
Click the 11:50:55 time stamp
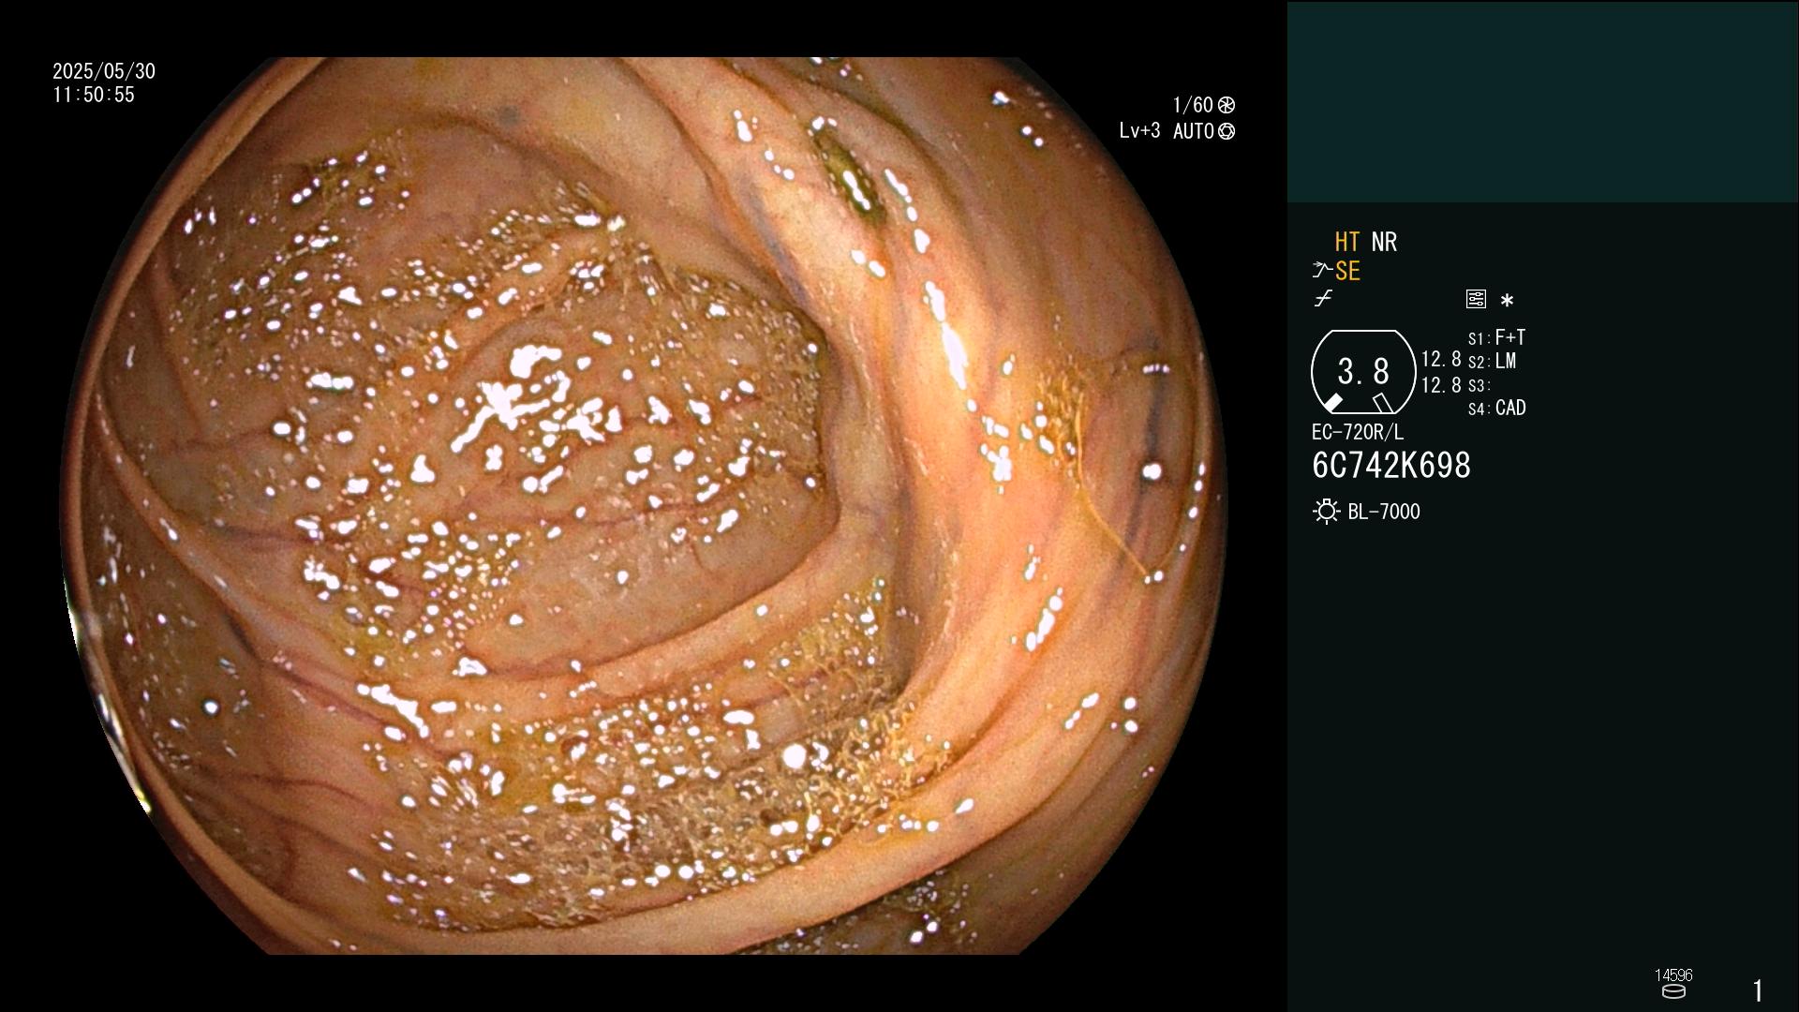tap(94, 95)
